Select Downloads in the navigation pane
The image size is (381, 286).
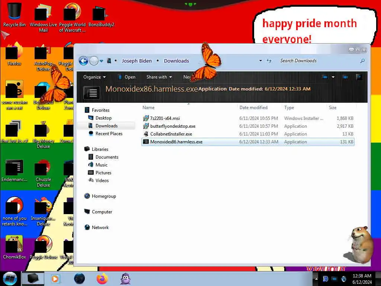tap(106, 126)
